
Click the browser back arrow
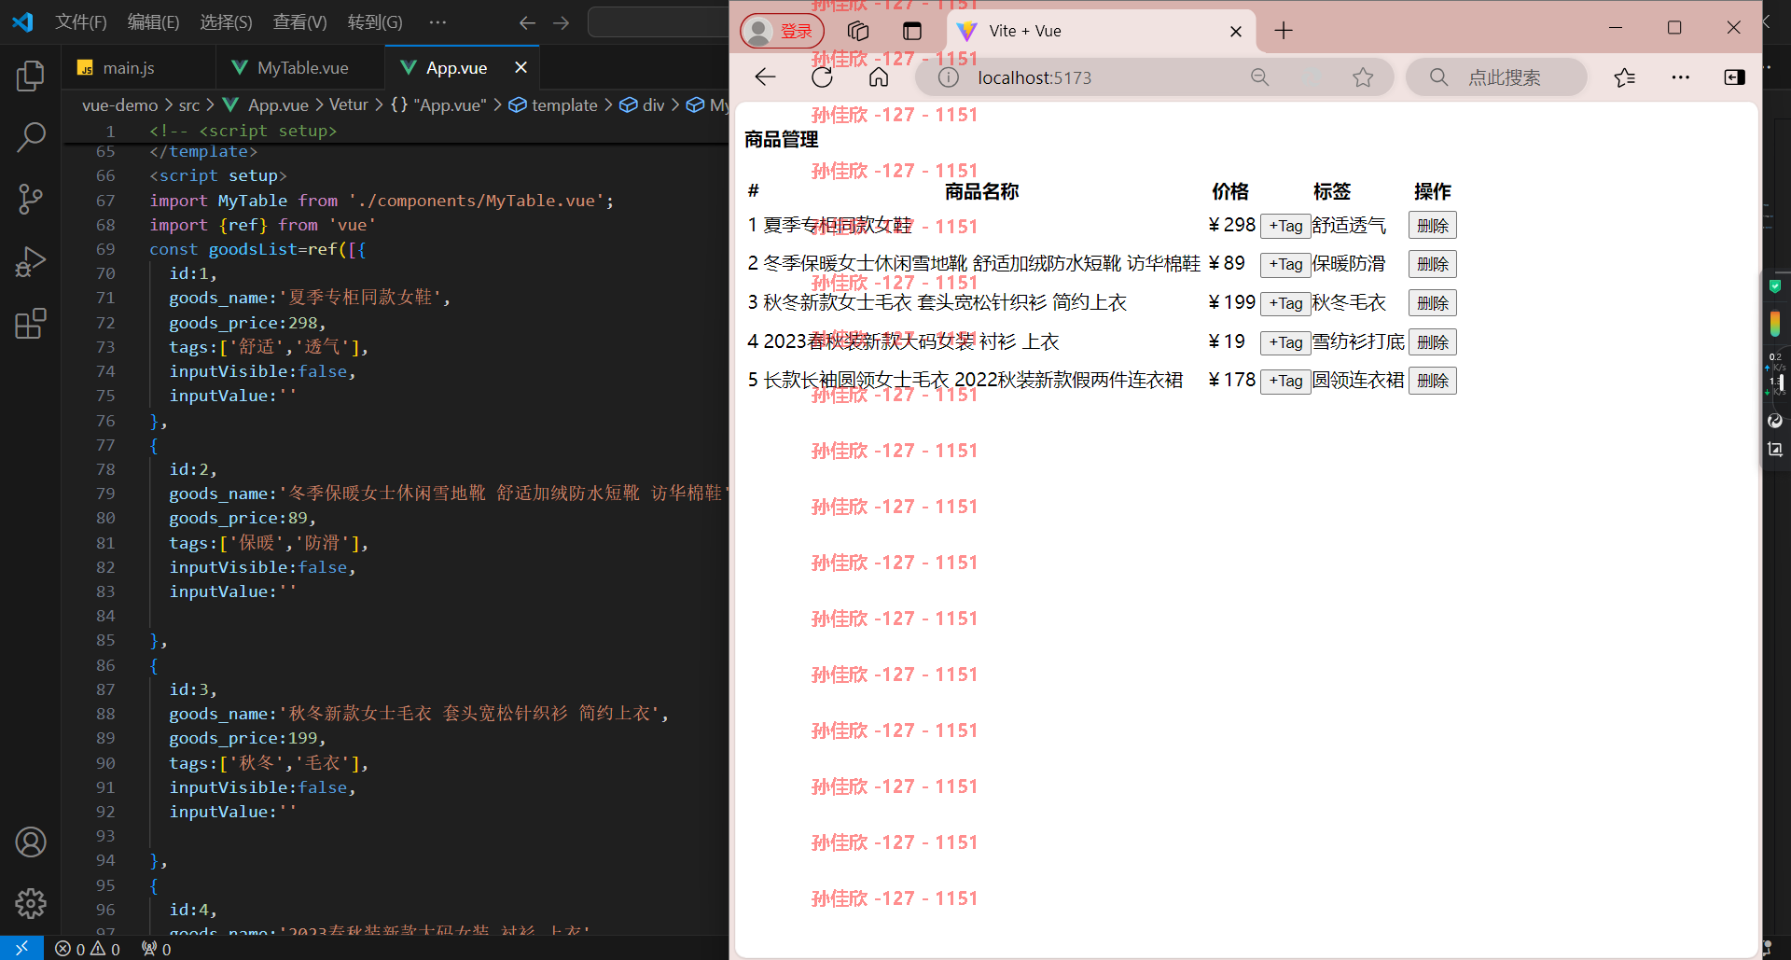point(765,77)
